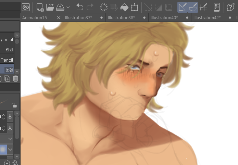Toggle Snap to Grid
Screen dimensions: 238x165
(x=203, y=7)
